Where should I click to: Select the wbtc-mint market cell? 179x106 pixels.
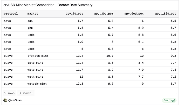click(35, 70)
